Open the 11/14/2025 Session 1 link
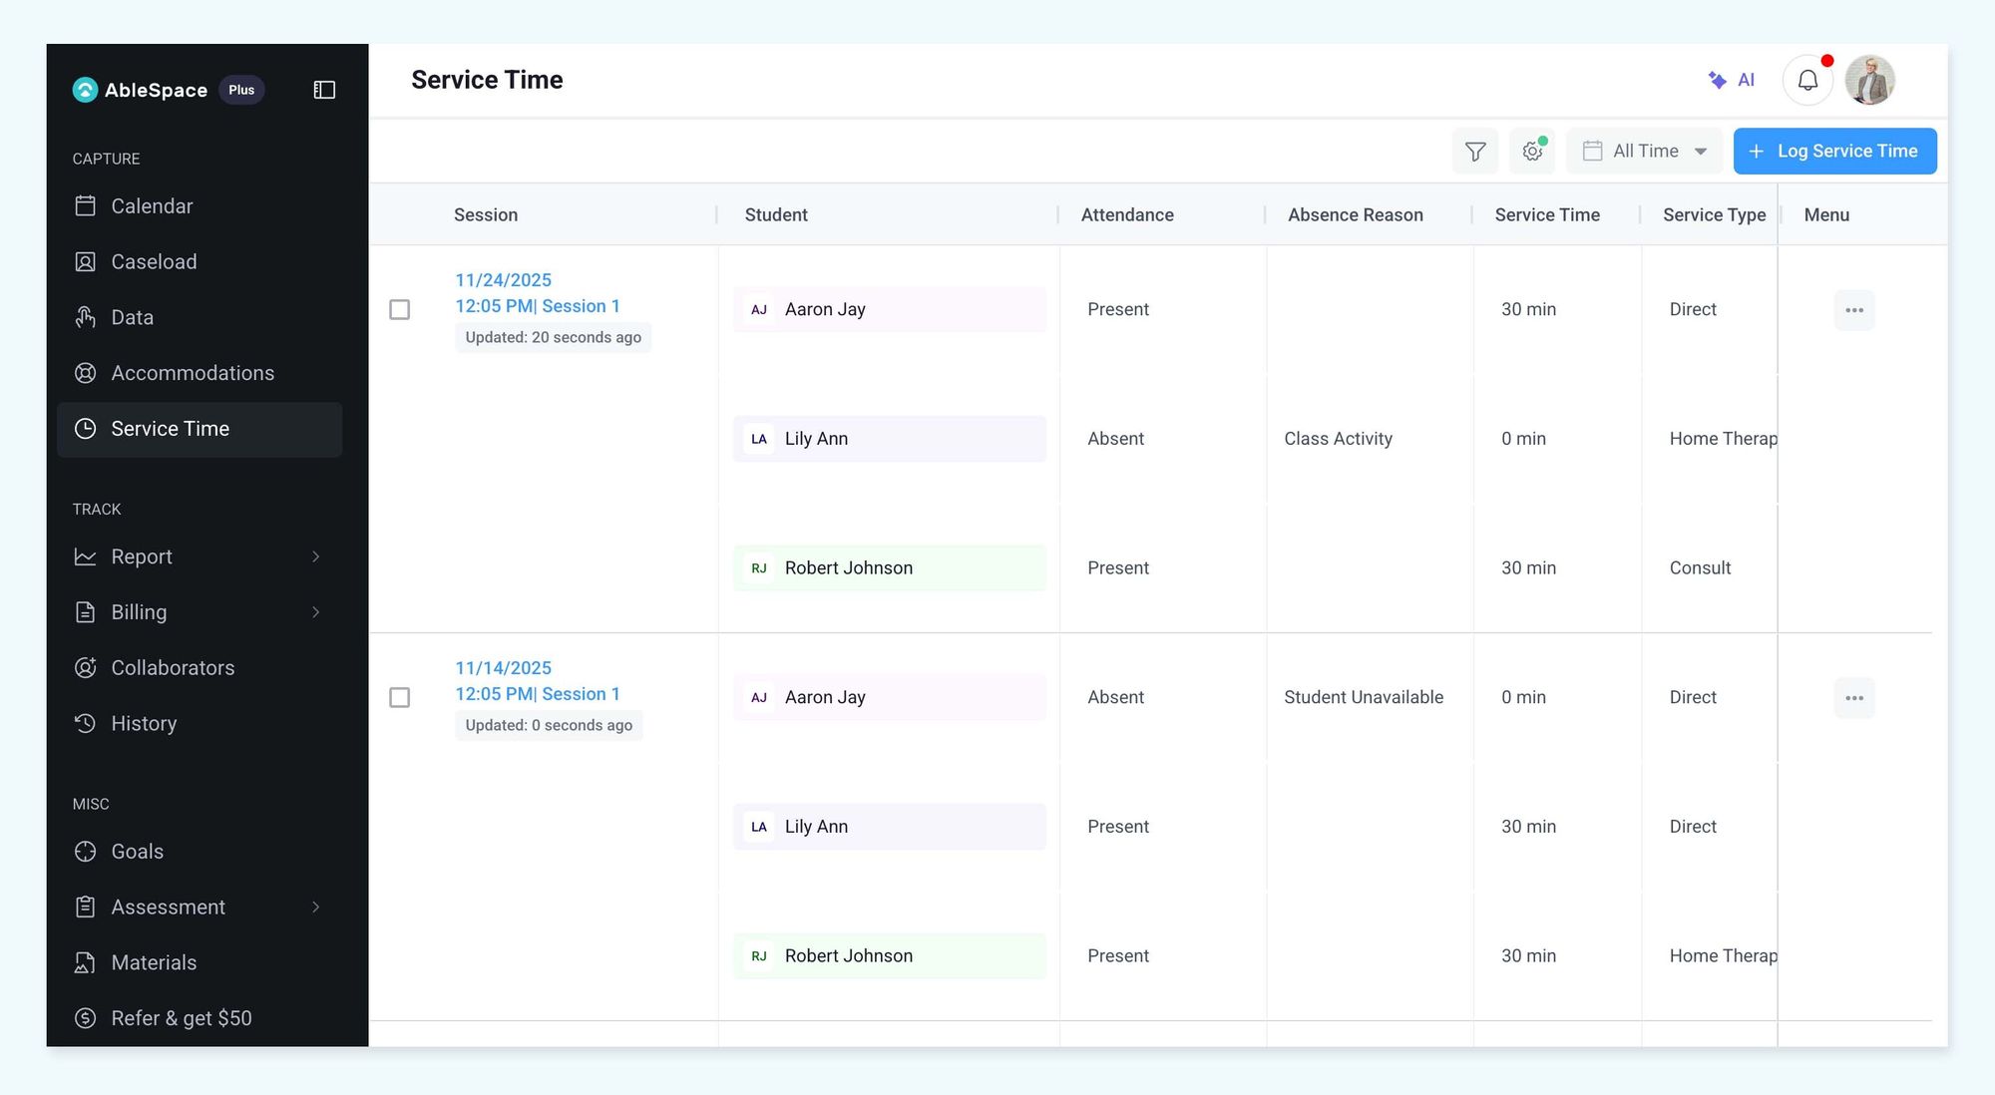Viewport: 1995px width, 1095px height. click(538, 694)
